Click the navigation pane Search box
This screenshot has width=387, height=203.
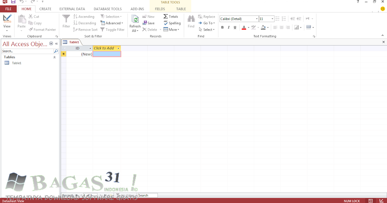point(27,51)
